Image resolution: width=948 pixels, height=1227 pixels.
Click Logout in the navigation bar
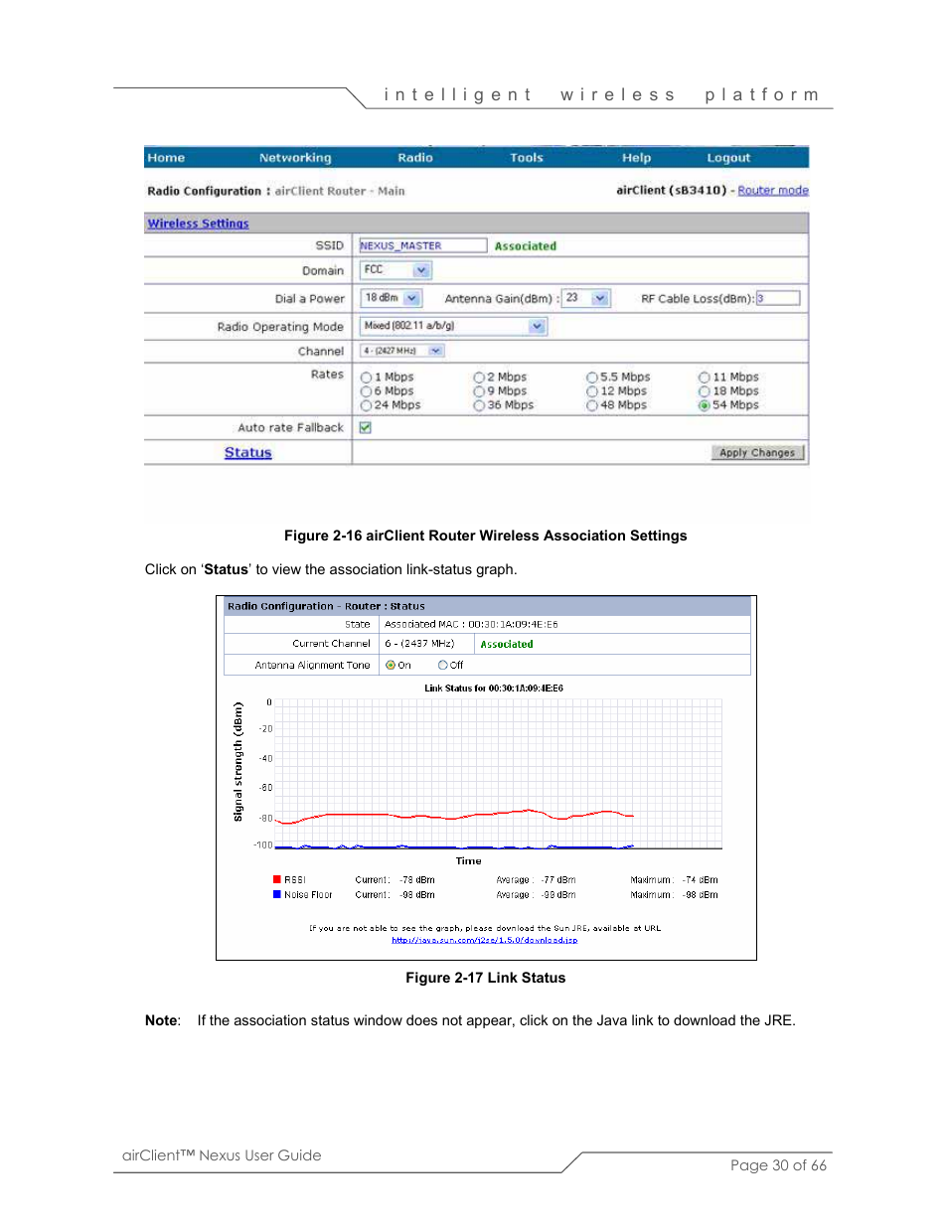(x=728, y=158)
